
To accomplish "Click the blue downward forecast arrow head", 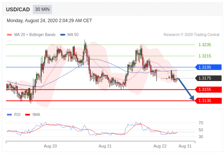I will coord(192,98).
